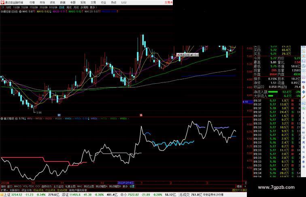Screen dimensions: 306x197
Task: Select 趋势动力 indicator tab
Action: point(47,186)
